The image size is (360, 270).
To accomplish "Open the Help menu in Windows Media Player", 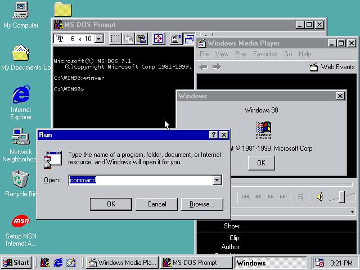I will [305, 54].
